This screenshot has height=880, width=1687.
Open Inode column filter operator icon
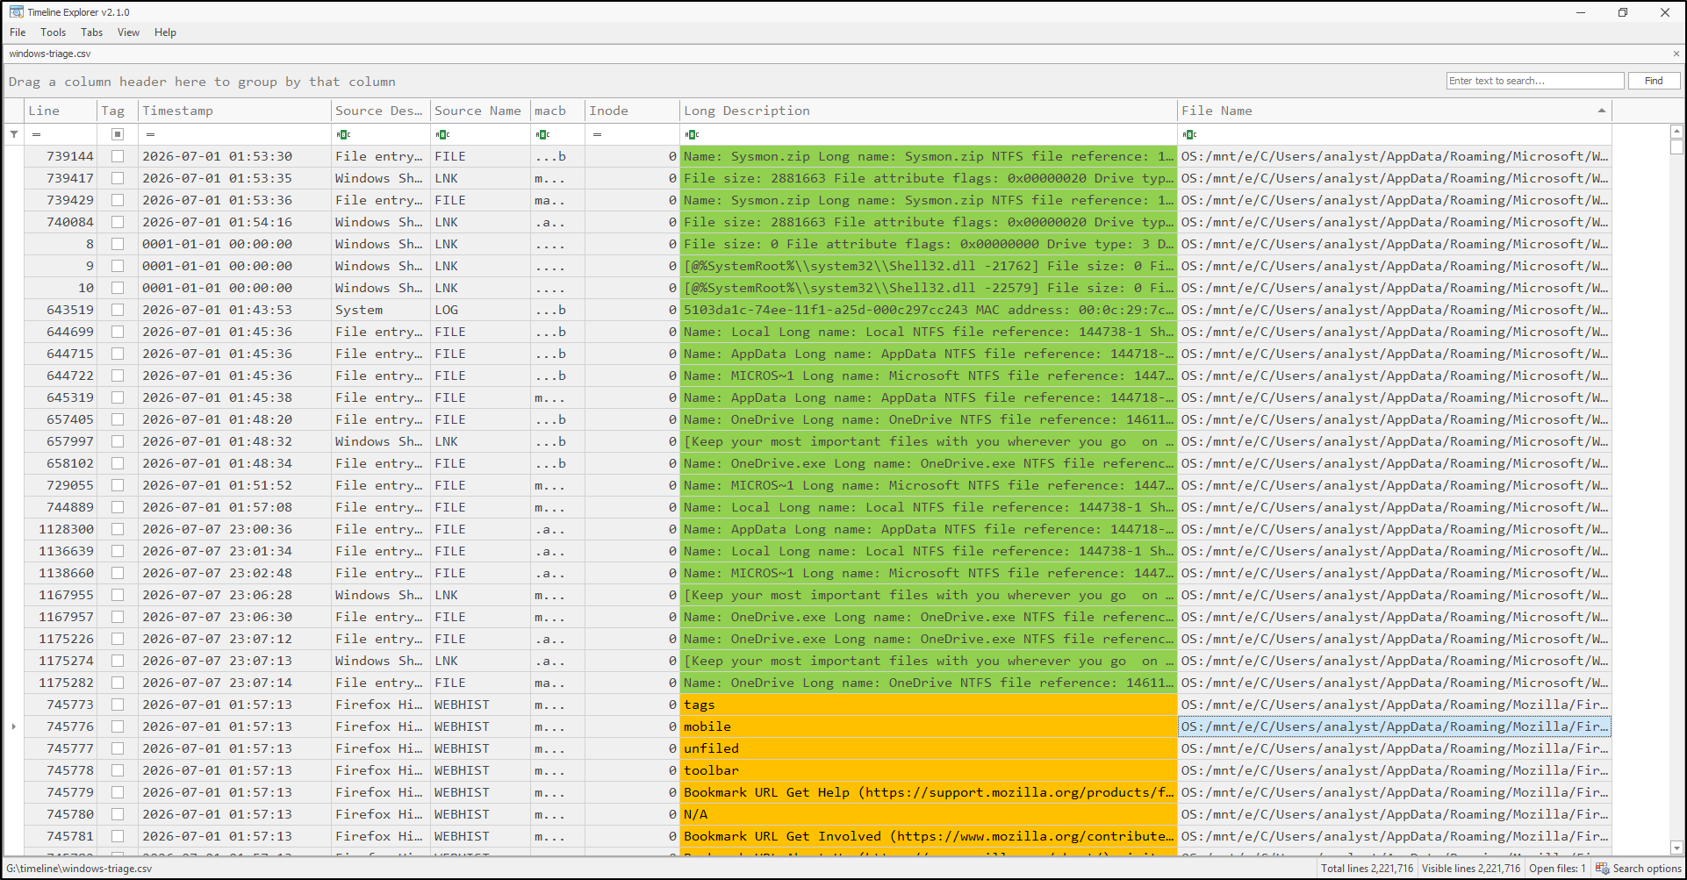[x=597, y=134]
